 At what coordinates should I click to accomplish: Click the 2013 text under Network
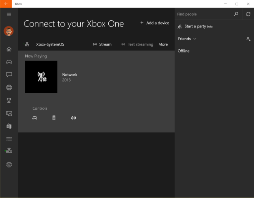66,80
